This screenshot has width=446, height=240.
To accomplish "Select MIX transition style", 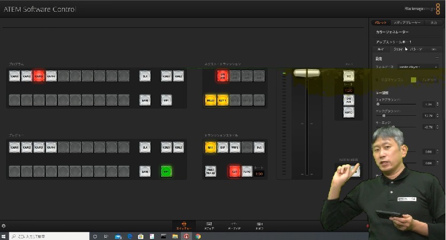I will (211, 148).
